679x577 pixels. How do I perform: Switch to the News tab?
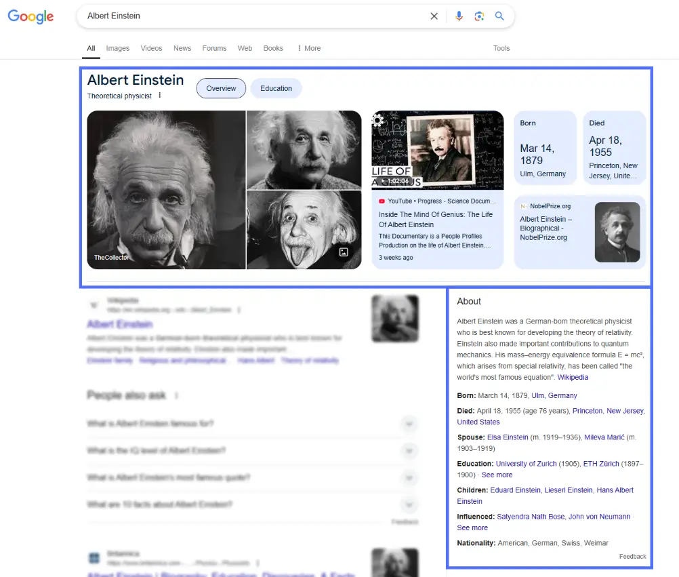click(182, 48)
